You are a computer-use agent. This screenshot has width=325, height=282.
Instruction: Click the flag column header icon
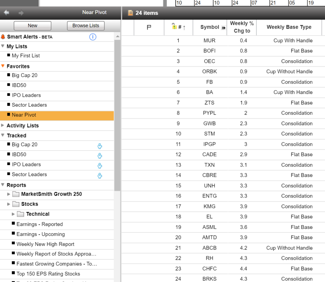coord(149,27)
